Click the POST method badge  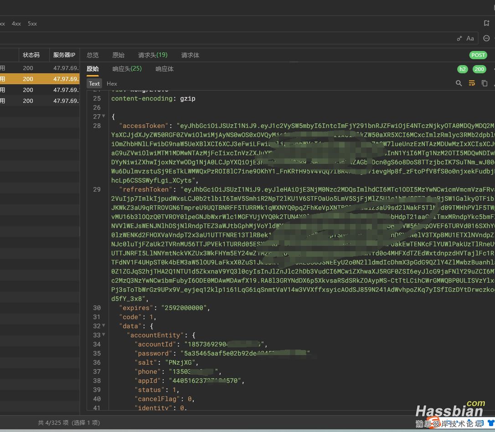click(x=478, y=55)
